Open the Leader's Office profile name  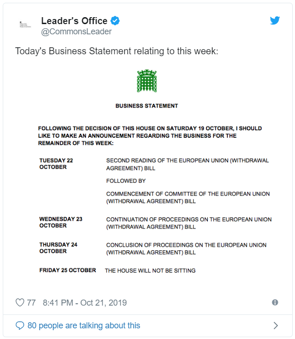[x=74, y=21]
